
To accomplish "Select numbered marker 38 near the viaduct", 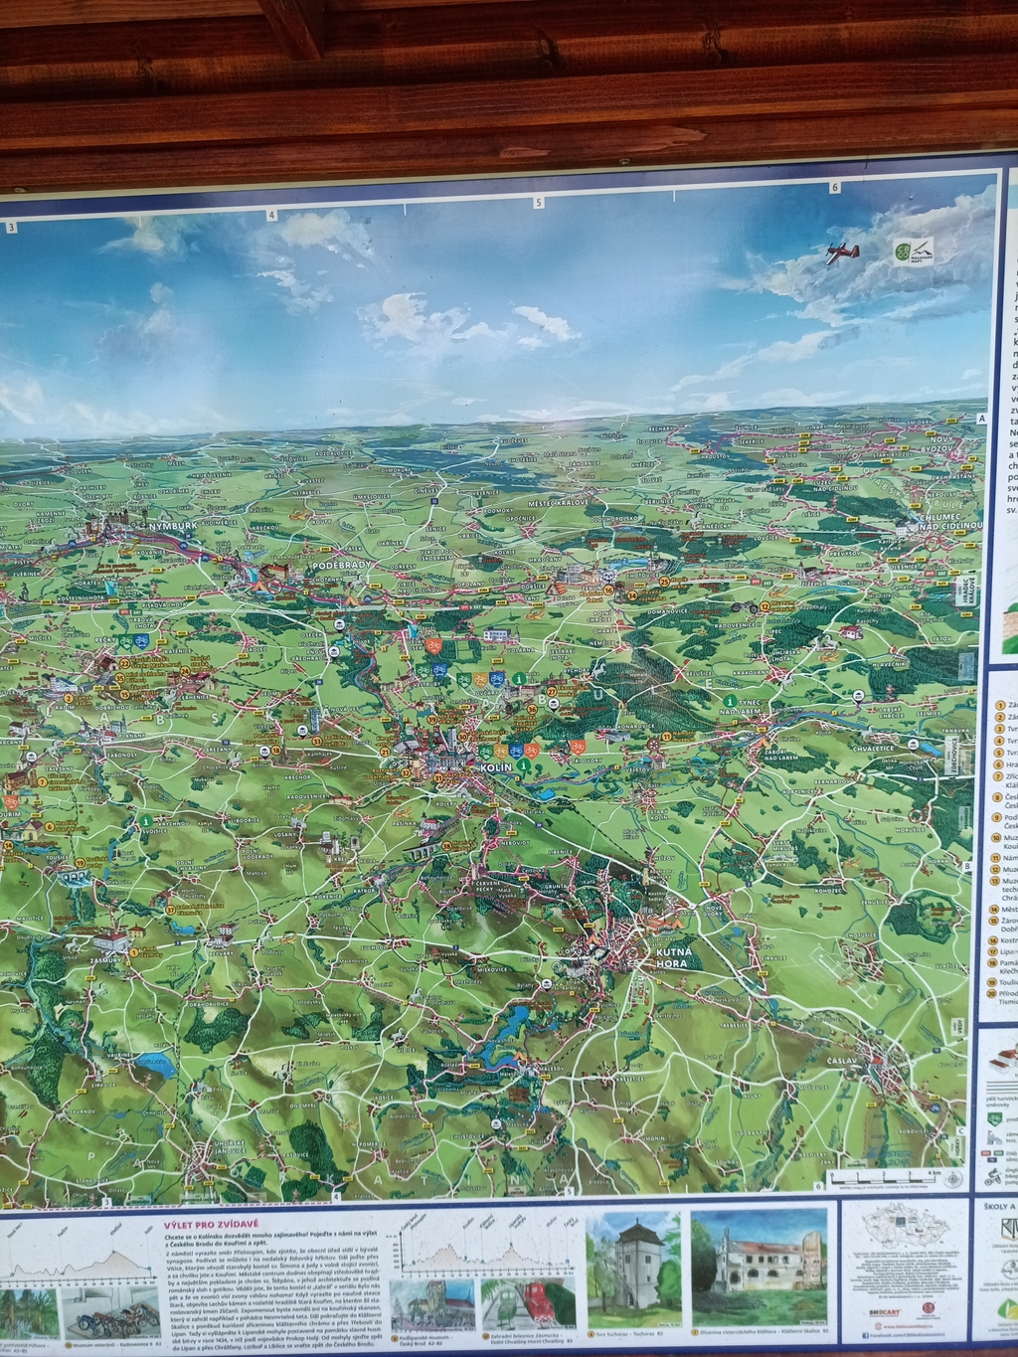I will 446,845.
